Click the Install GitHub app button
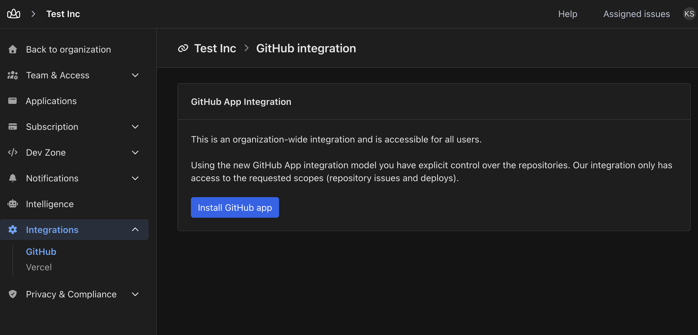The width and height of the screenshot is (698, 335). click(235, 207)
